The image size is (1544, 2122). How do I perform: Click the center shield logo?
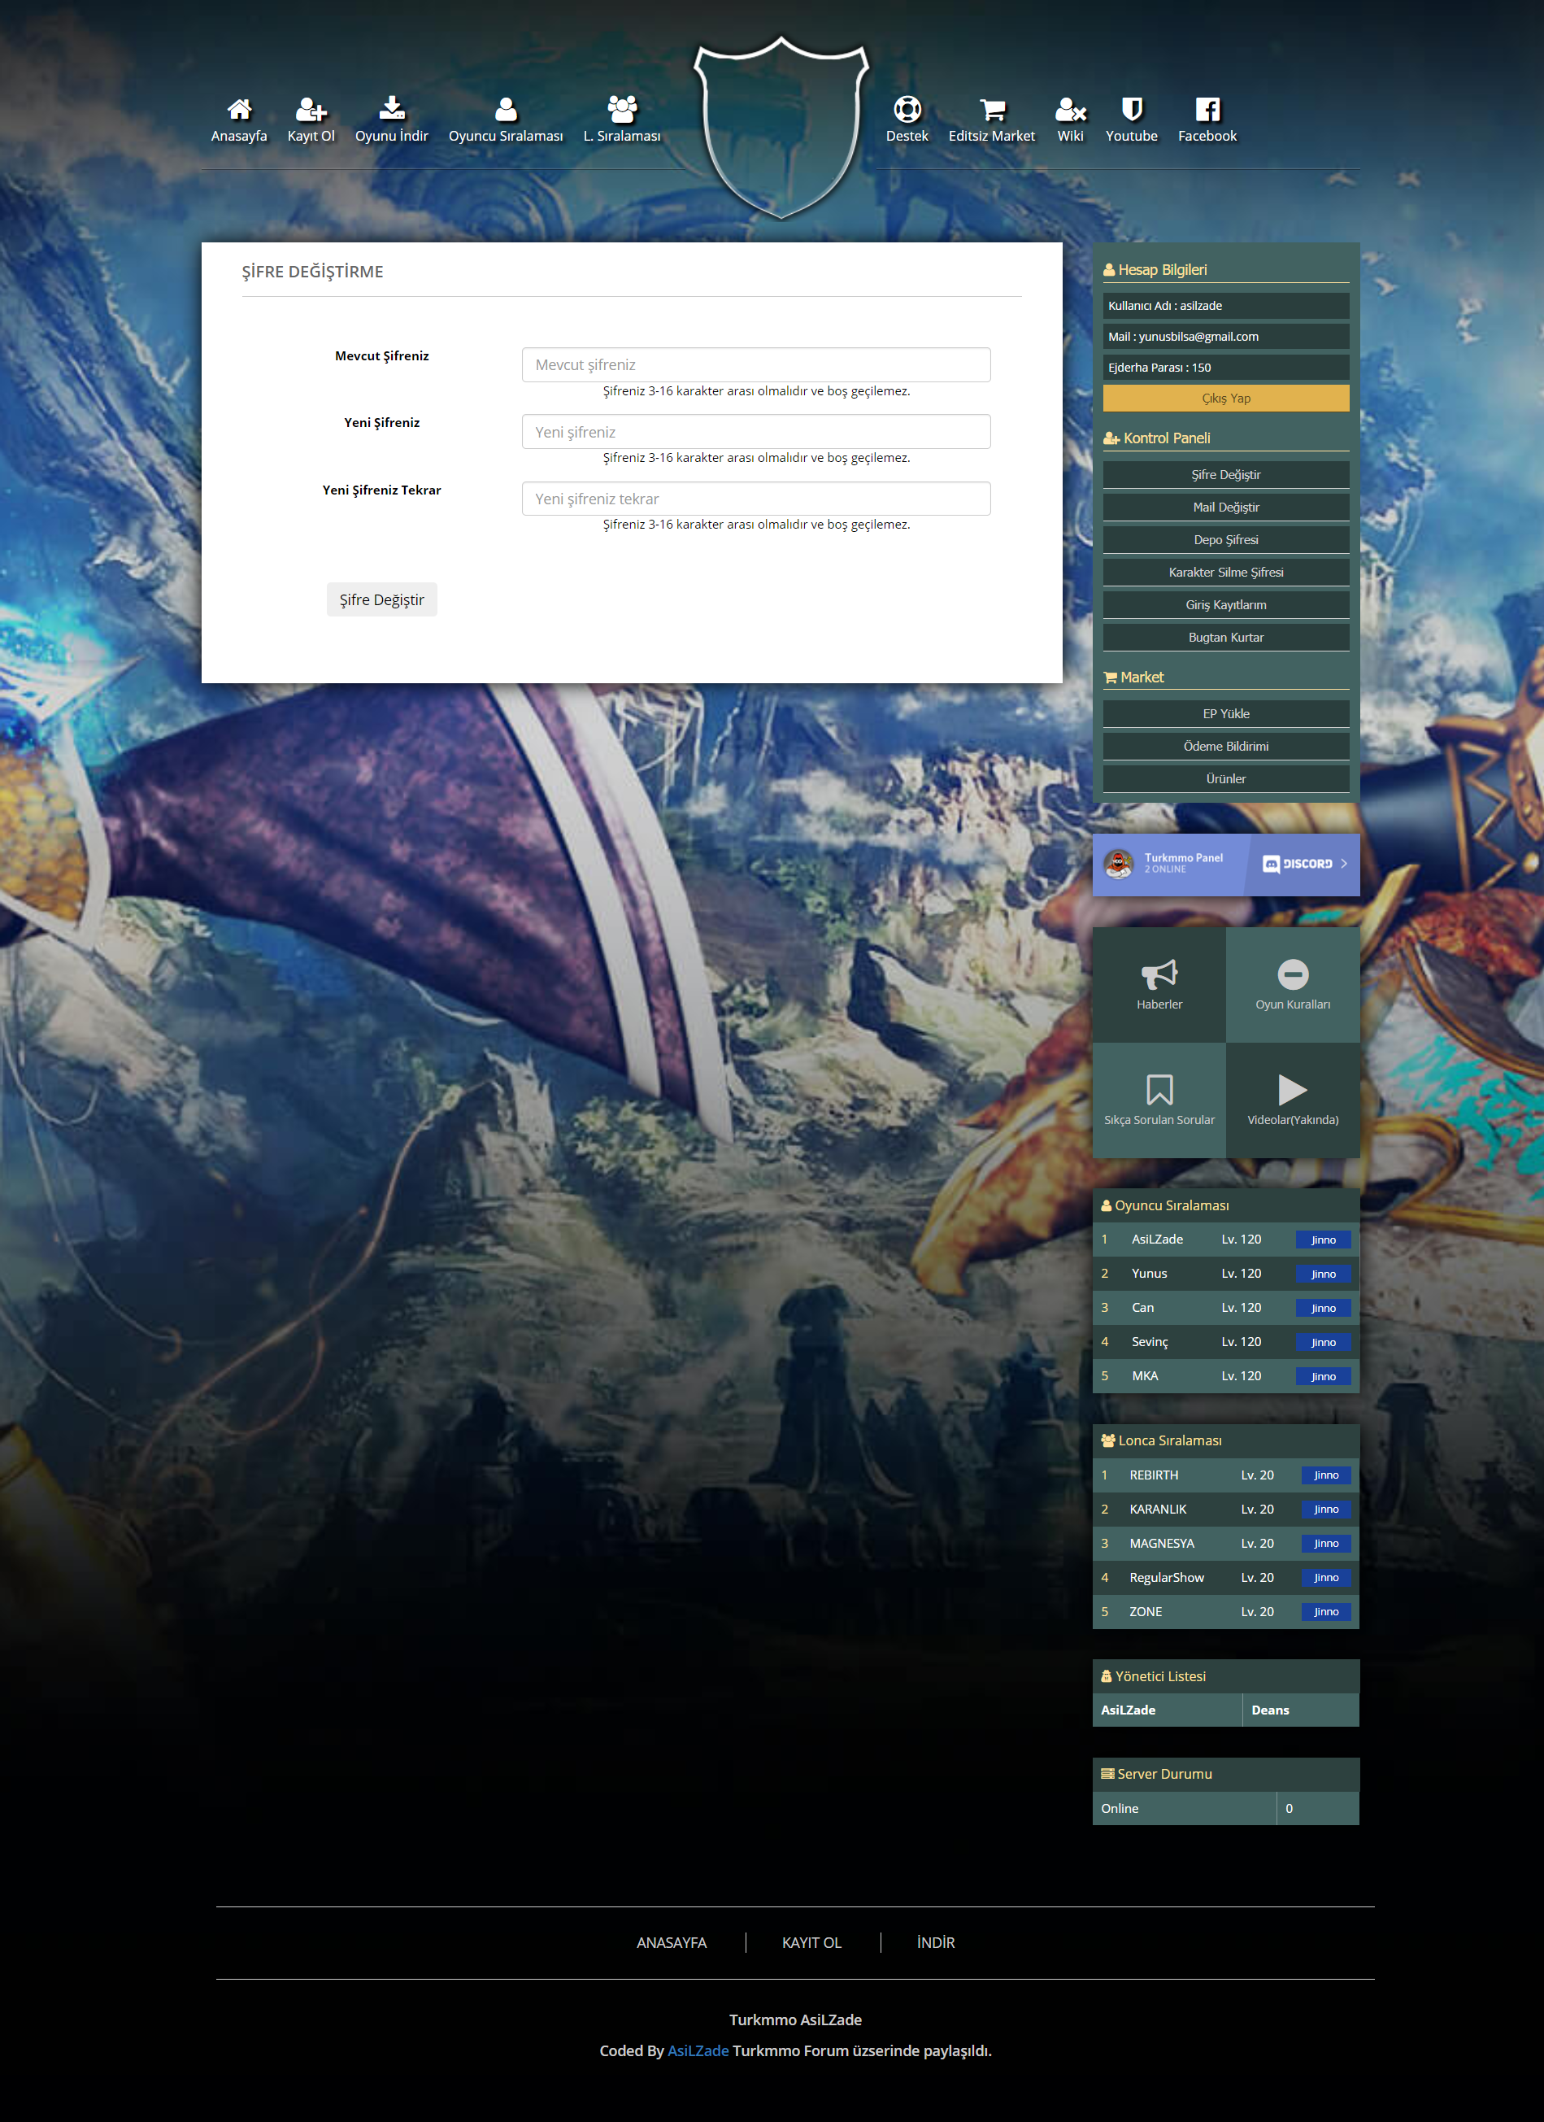pos(781,127)
